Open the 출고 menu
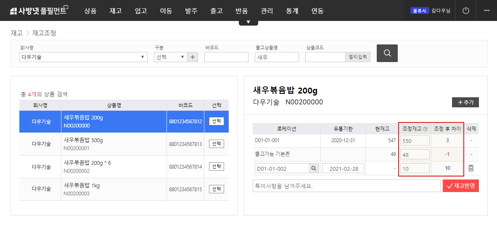This screenshot has height=226, width=497. (217, 11)
